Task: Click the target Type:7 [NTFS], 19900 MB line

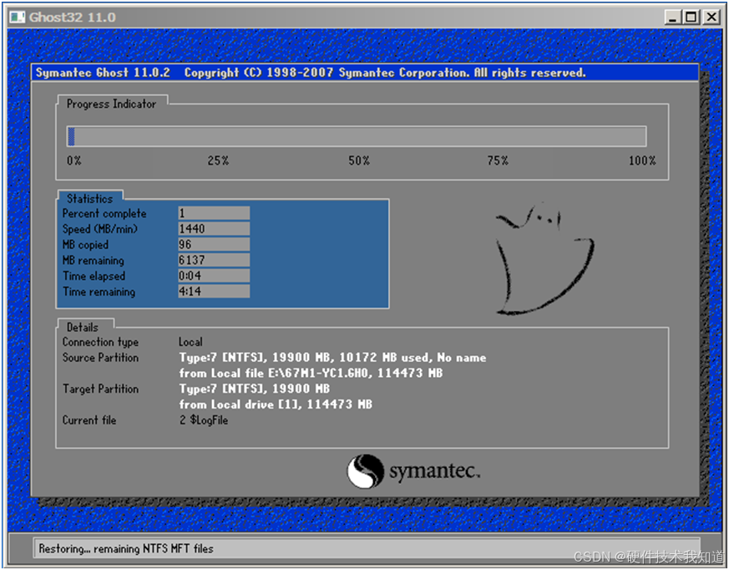Action: [x=255, y=389]
